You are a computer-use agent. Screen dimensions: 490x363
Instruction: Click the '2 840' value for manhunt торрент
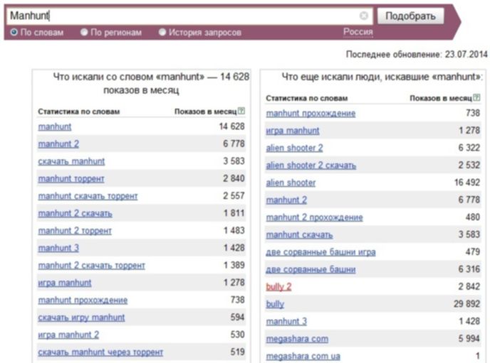pyautogui.click(x=234, y=178)
